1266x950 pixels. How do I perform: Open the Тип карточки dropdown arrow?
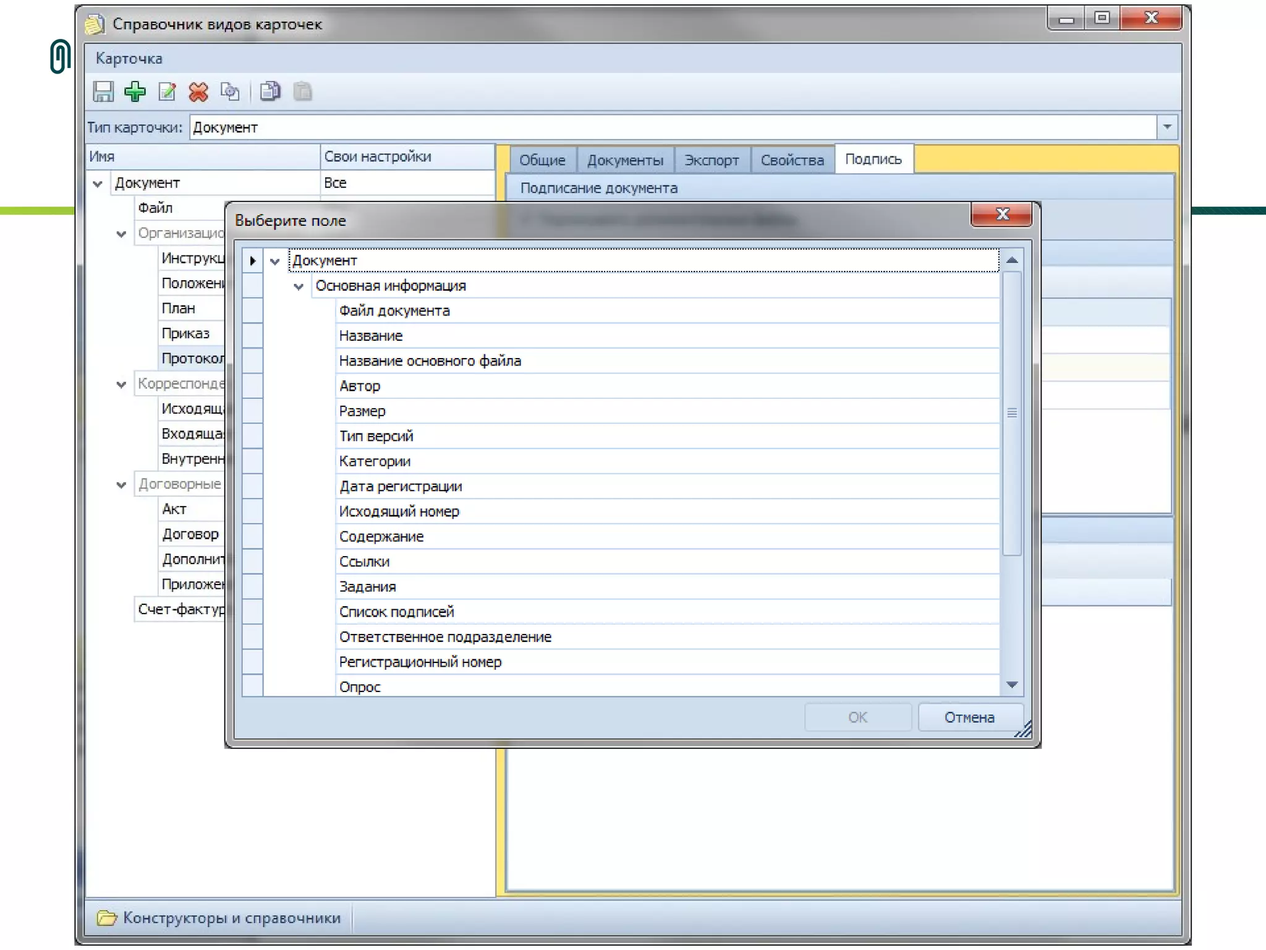tap(1166, 127)
